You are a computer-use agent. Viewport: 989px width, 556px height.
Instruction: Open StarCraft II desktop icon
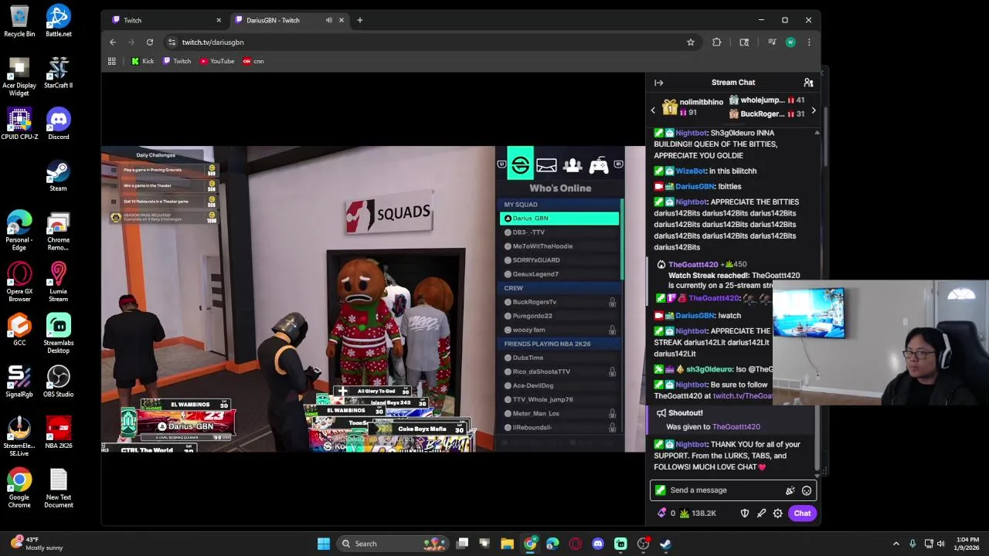(59, 73)
